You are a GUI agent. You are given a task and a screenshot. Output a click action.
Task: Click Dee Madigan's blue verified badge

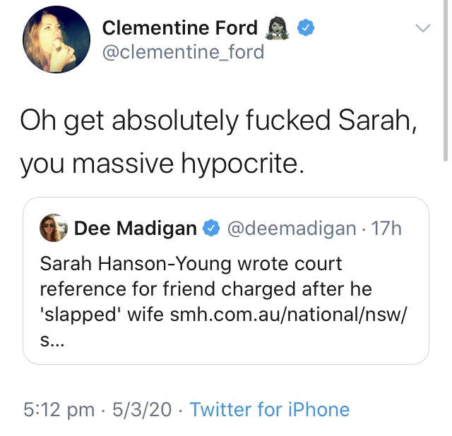click(210, 229)
